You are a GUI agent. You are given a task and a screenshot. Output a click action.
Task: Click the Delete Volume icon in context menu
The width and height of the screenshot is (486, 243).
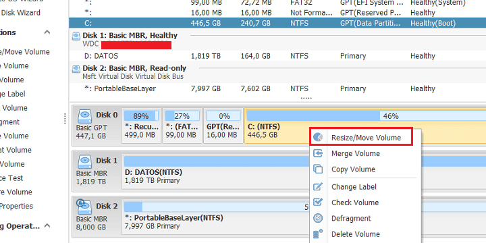318,234
